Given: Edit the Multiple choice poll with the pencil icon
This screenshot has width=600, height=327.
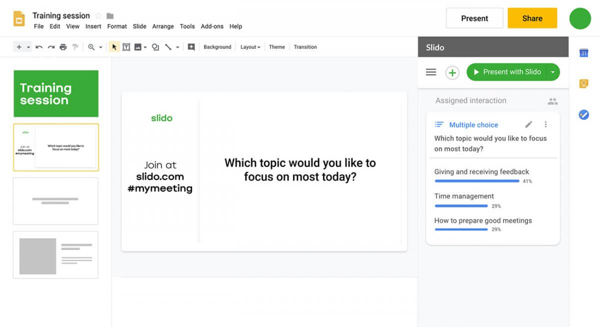Looking at the screenshot, I should tap(528, 124).
